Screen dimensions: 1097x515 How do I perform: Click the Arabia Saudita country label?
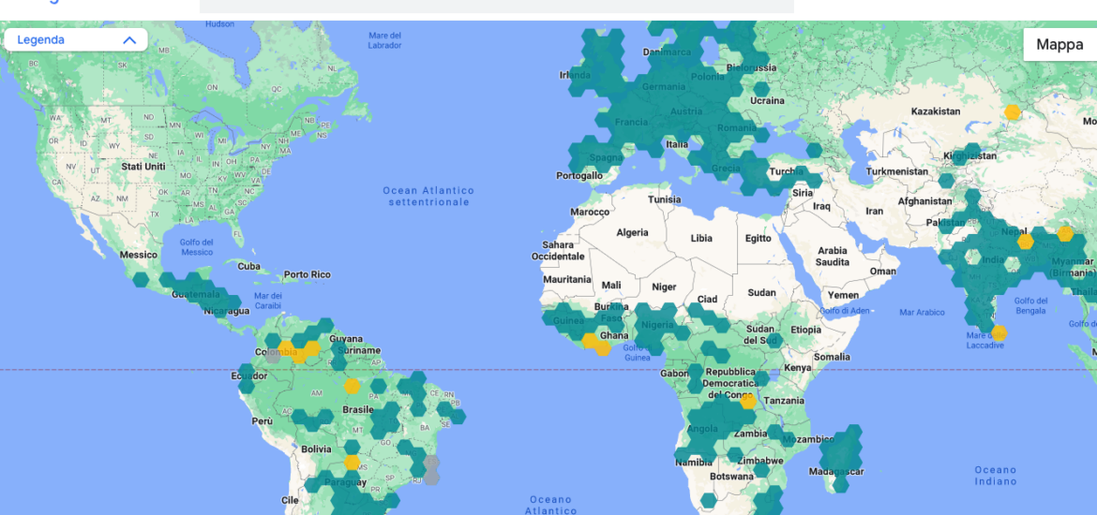833,256
